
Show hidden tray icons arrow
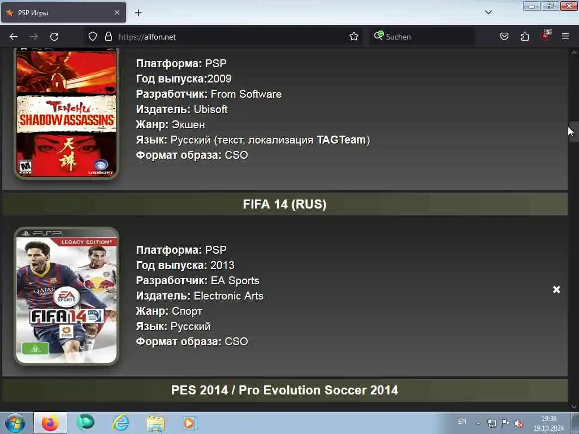[x=478, y=423]
